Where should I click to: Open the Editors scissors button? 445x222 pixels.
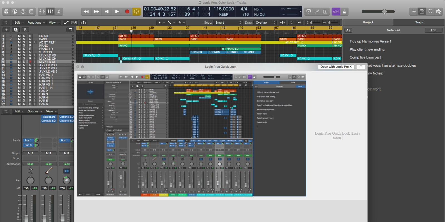coord(59,11)
